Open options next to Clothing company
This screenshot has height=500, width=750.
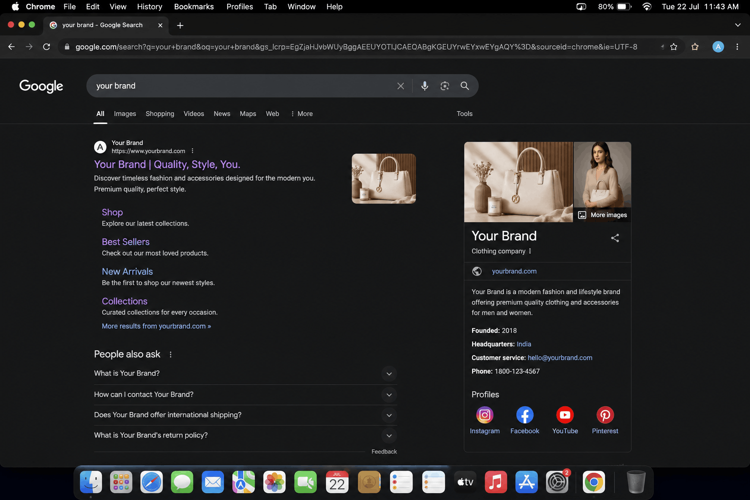click(x=530, y=251)
